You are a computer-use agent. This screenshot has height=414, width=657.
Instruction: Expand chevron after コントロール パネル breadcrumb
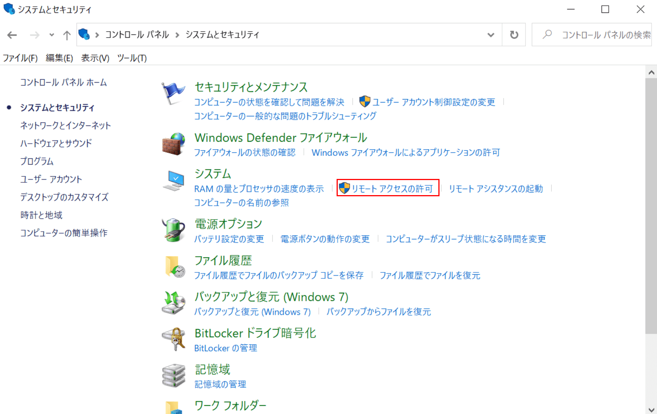coord(177,35)
